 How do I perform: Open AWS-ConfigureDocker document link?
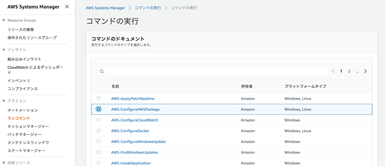coord(130,131)
